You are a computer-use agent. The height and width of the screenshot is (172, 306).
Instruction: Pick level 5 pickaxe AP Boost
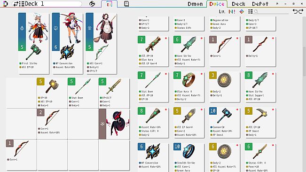pos(260,123)
